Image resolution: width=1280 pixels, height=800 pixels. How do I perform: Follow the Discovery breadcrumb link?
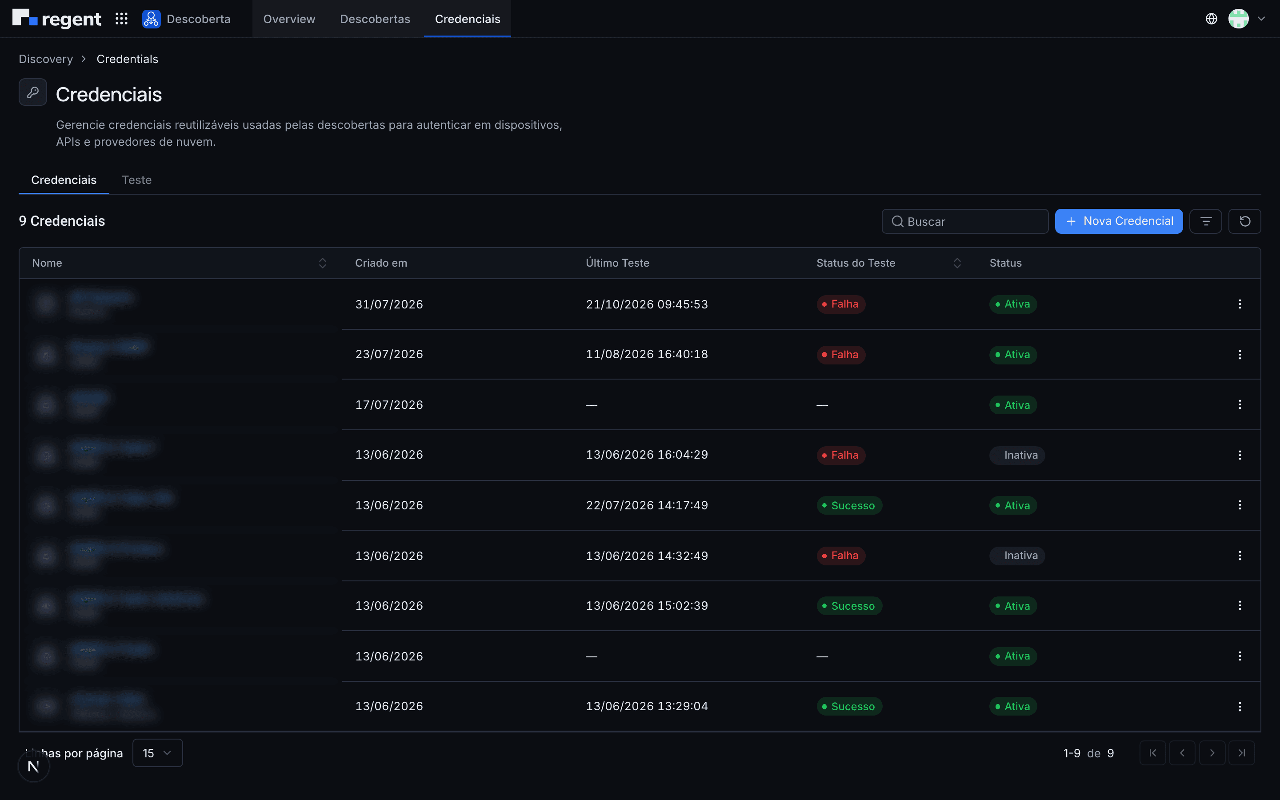coord(46,59)
